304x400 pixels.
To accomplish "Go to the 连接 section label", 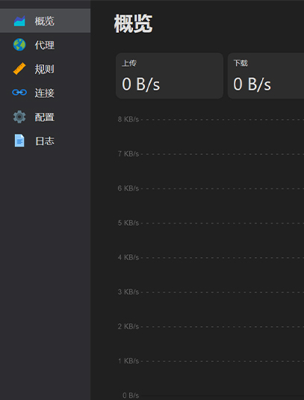I will (x=45, y=93).
